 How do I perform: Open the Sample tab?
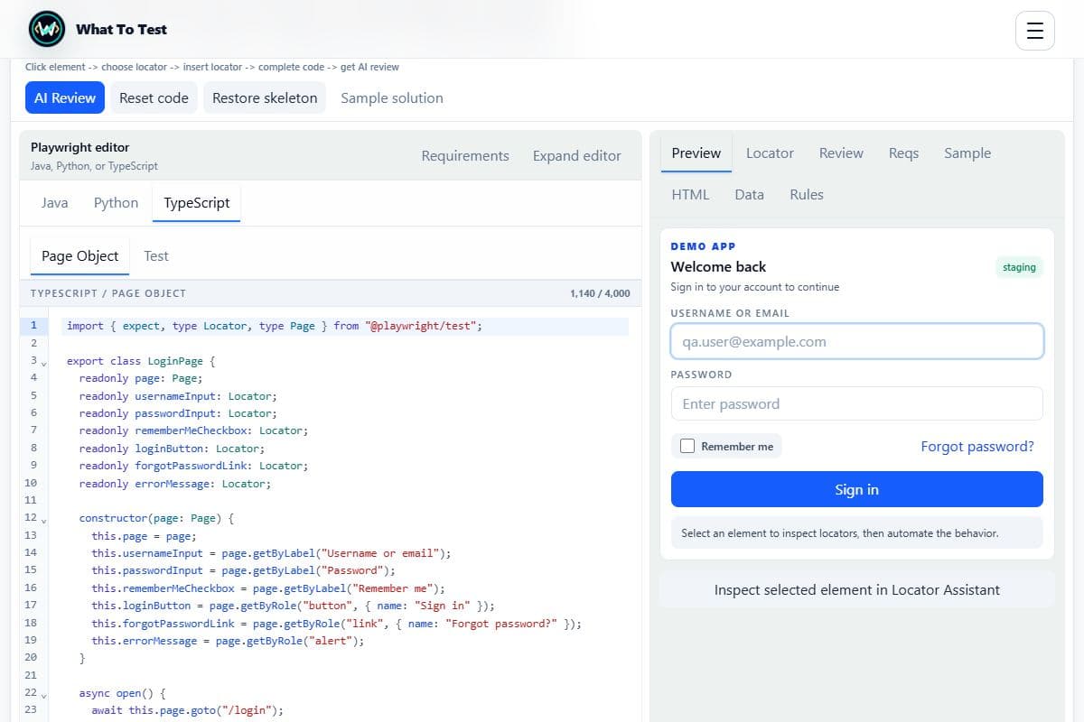[x=967, y=153]
